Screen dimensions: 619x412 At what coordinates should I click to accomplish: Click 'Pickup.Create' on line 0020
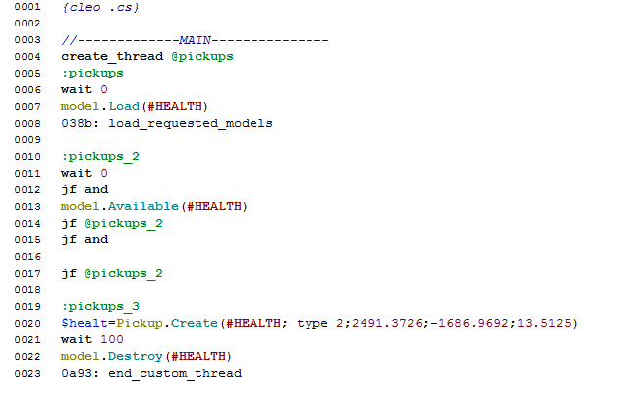tap(167, 324)
